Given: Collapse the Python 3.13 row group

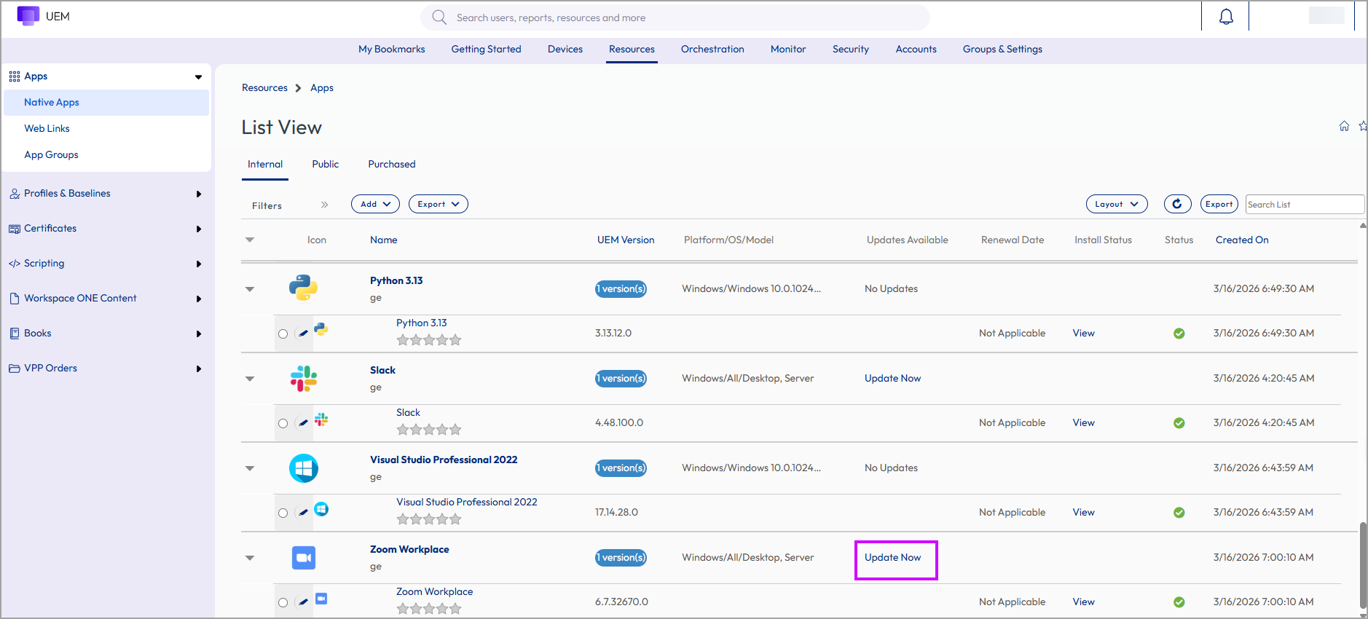Looking at the screenshot, I should click(x=250, y=289).
